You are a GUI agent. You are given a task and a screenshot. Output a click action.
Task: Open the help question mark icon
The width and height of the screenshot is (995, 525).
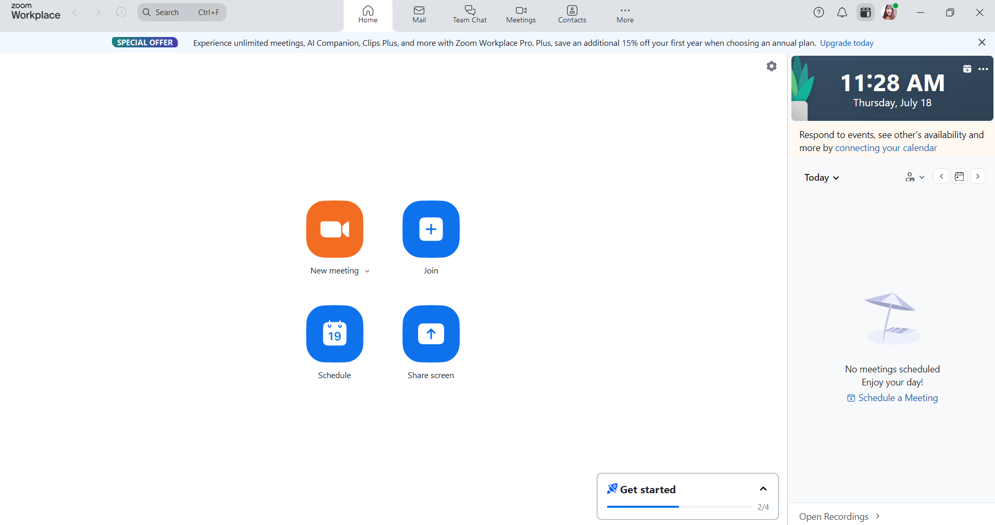pos(818,12)
